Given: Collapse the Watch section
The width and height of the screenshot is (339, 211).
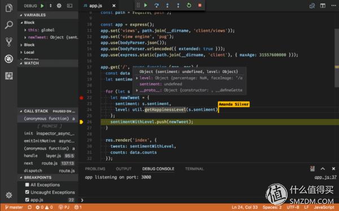Looking at the screenshot, I should (21, 63).
